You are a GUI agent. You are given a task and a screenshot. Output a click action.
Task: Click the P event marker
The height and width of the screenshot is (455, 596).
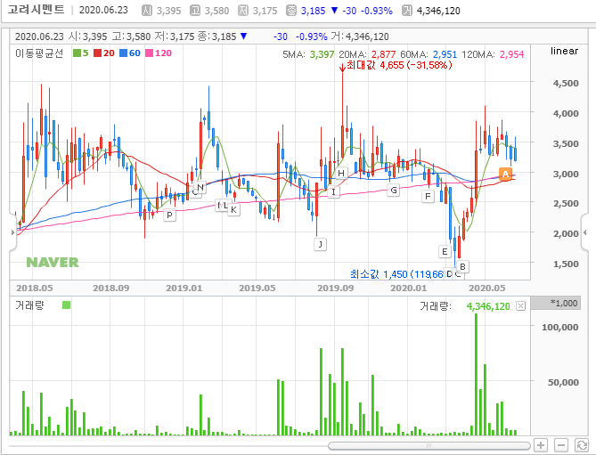[169, 215]
